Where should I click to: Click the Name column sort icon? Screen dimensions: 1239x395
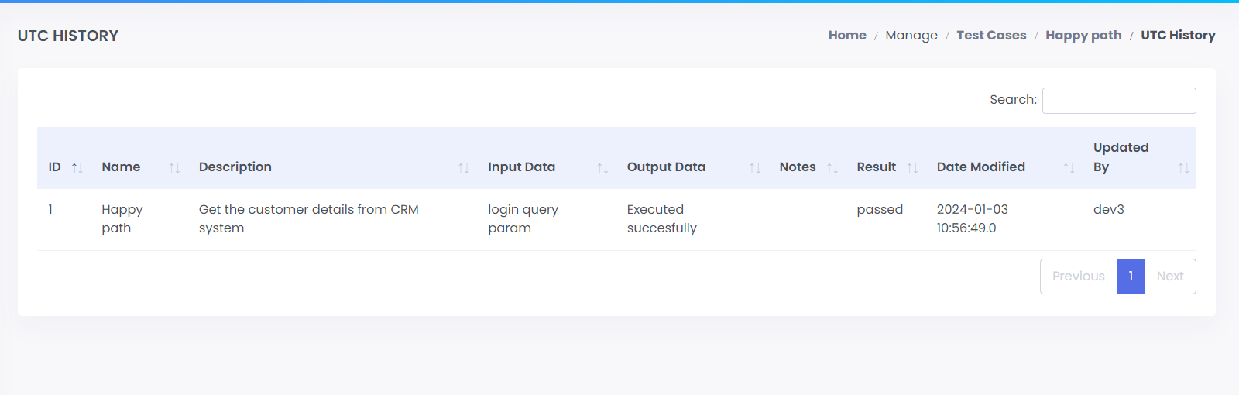[174, 168]
